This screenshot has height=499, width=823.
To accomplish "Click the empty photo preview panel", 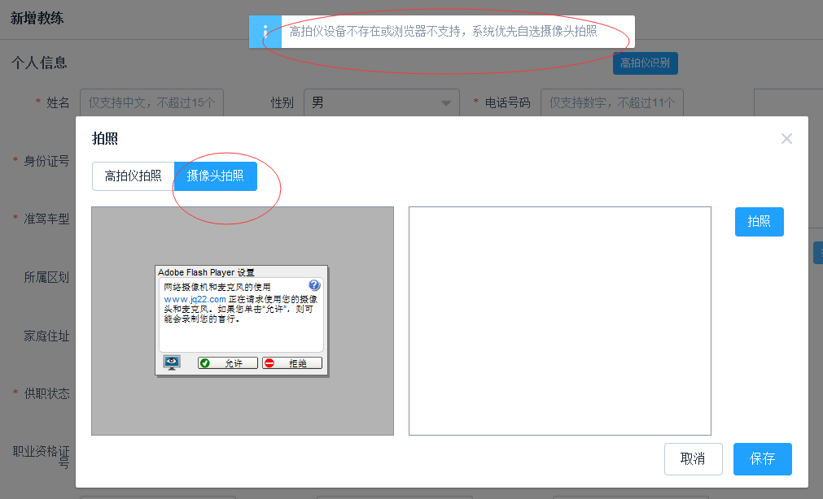I will click(559, 320).
